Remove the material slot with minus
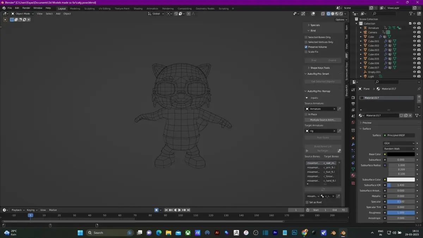423x238 pixels. [x=419, y=101]
